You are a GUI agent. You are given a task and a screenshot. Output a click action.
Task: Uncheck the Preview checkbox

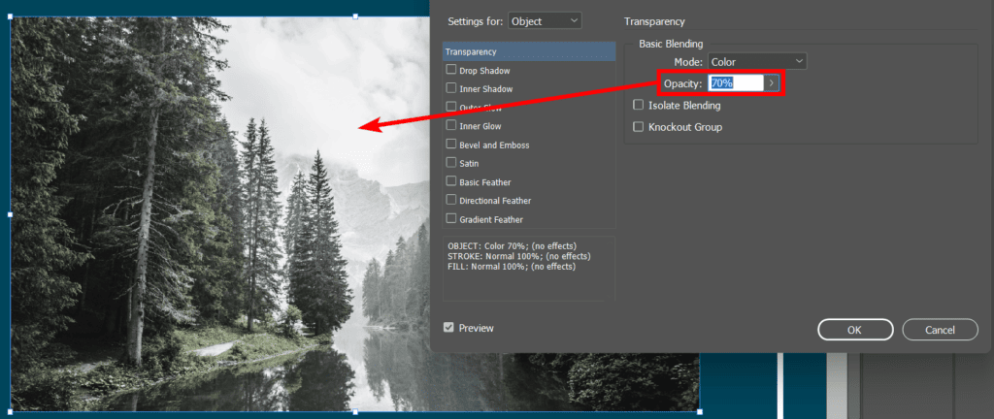(448, 328)
